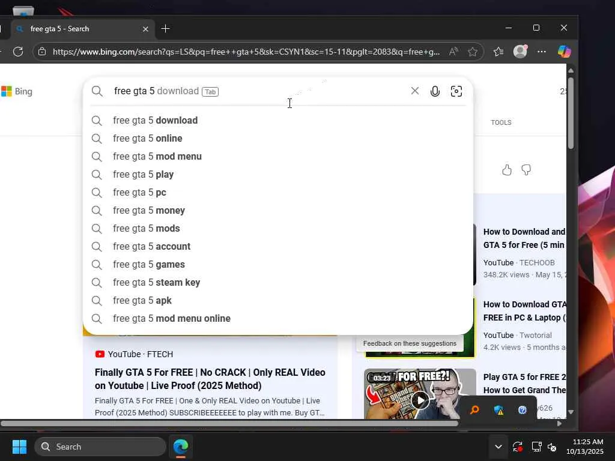Open Edge Settings and more menu
Screen dimensions: 615x461
pyautogui.click(x=542, y=52)
